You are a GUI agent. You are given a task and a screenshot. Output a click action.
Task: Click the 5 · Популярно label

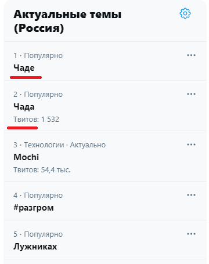point(38,234)
